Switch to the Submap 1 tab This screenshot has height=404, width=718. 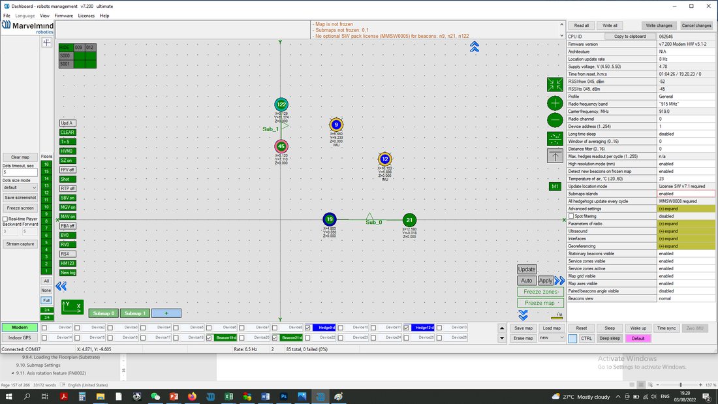coord(134,313)
